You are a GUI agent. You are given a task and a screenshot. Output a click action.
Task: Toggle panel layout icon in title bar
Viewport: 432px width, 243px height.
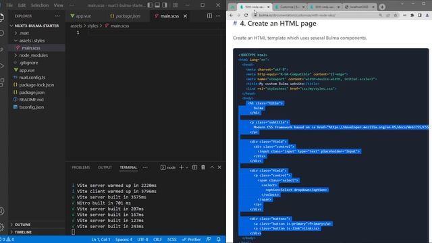[157, 5]
